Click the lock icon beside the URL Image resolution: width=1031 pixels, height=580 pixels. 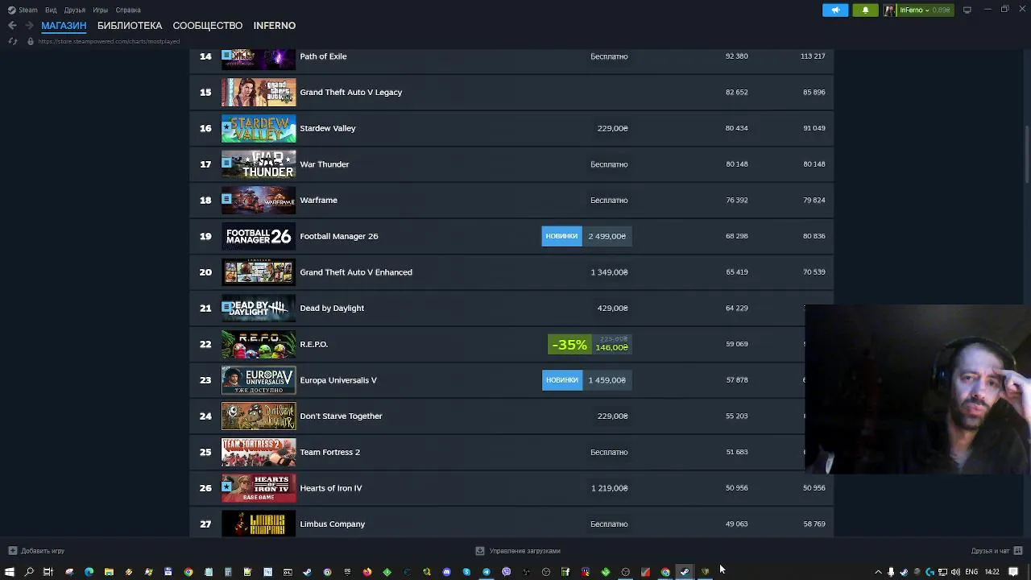tap(31, 41)
